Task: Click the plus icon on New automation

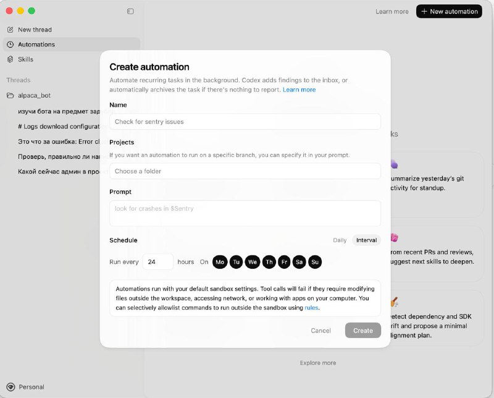Action: pos(424,11)
